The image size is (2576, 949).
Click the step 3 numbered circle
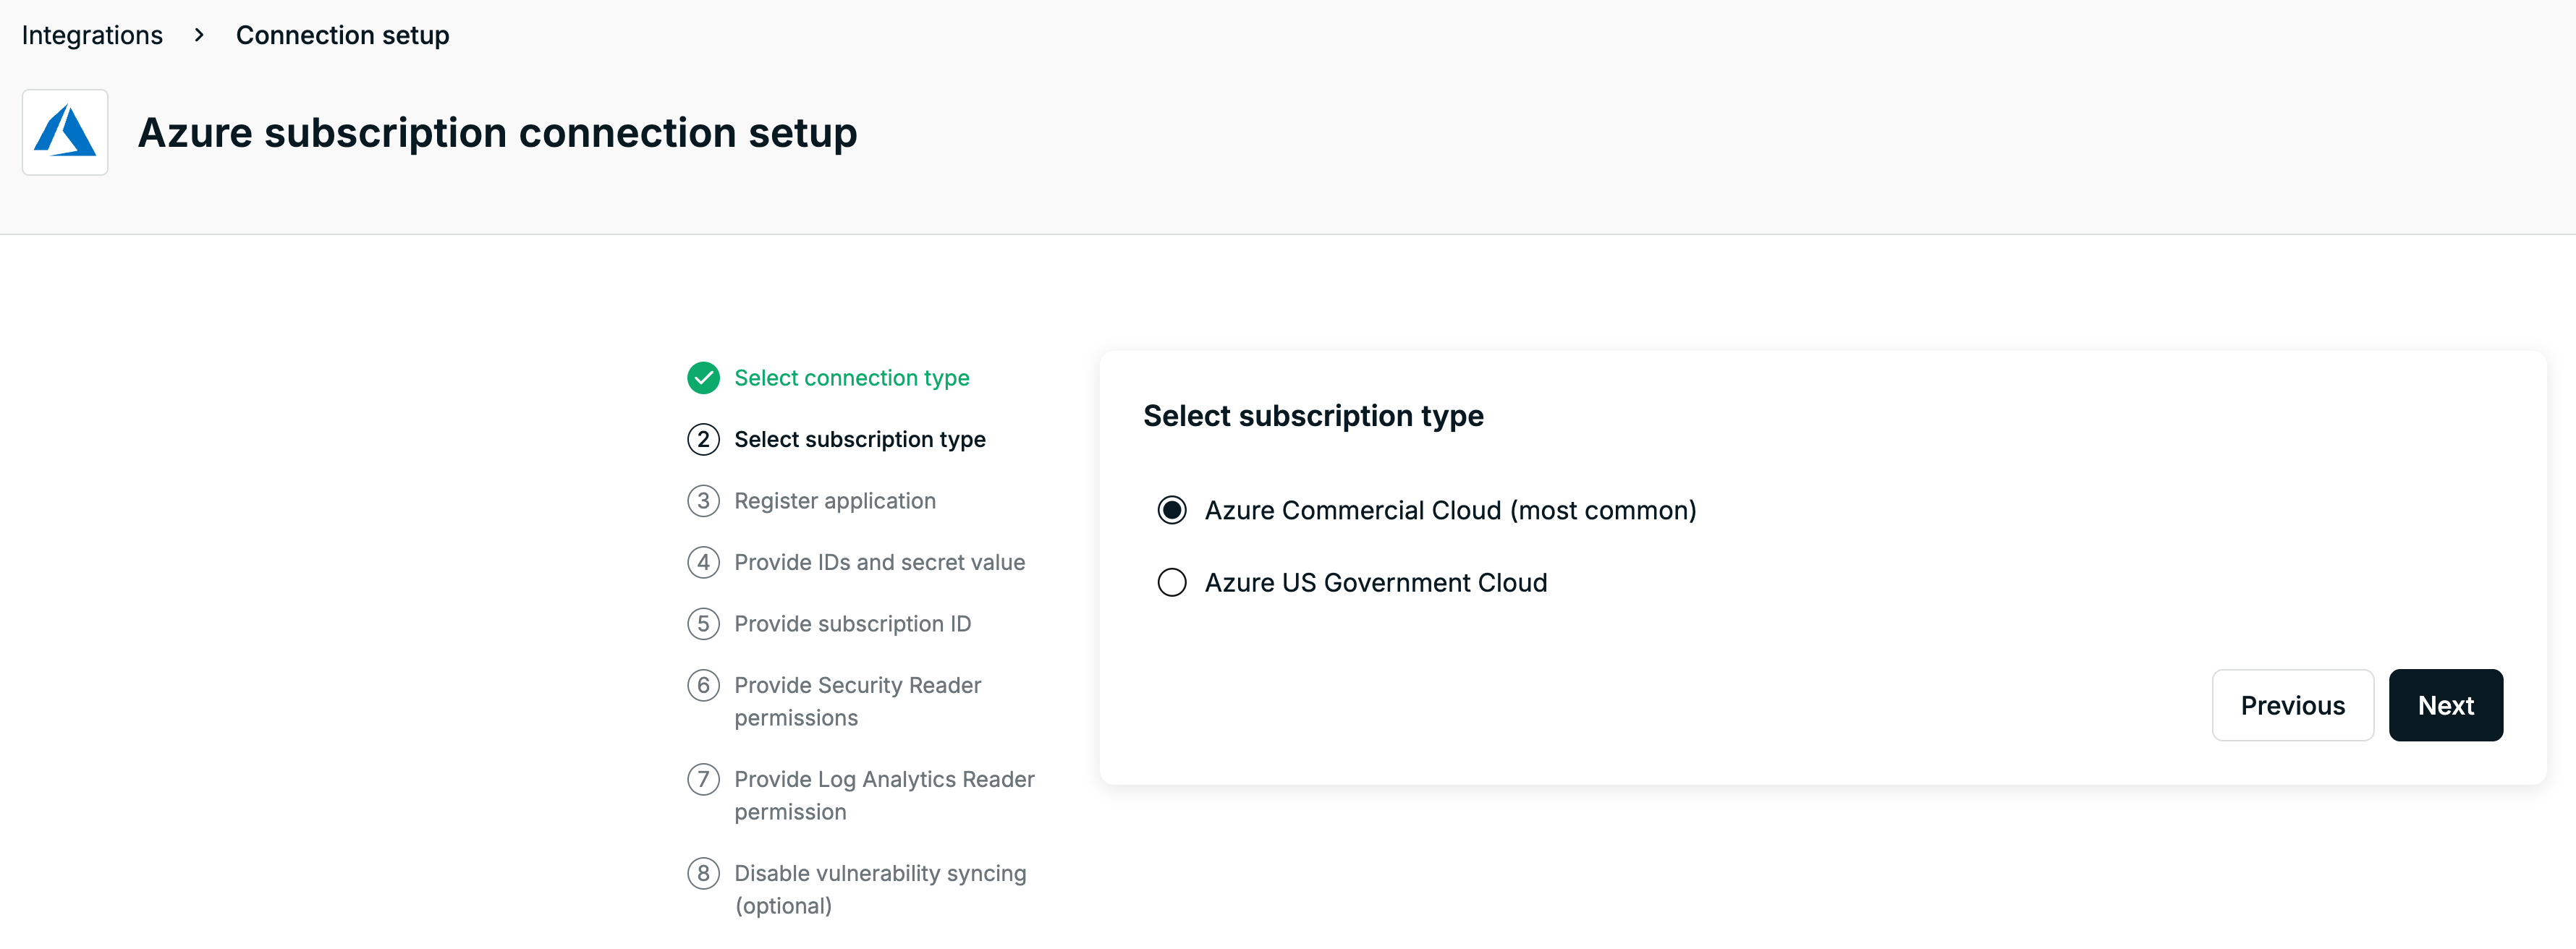(x=704, y=500)
